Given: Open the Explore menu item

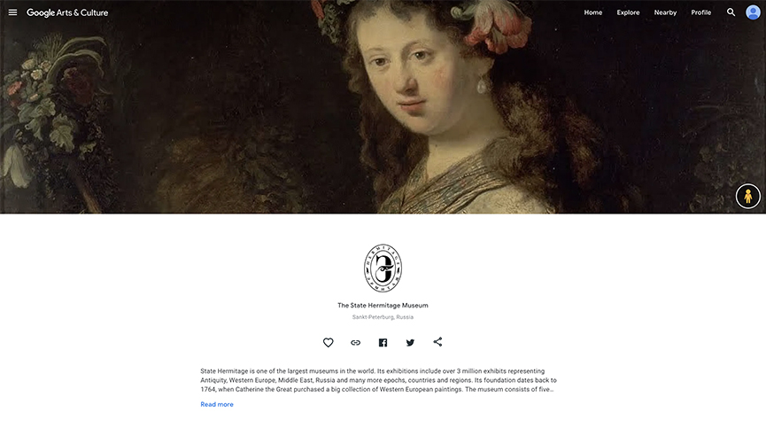Looking at the screenshot, I should click(x=628, y=12).
